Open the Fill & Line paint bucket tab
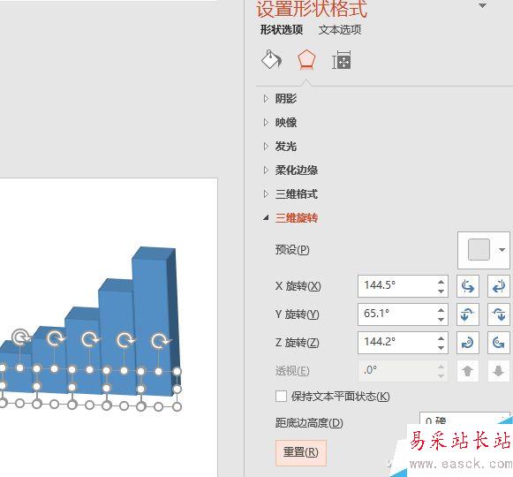 click(272, 60)
